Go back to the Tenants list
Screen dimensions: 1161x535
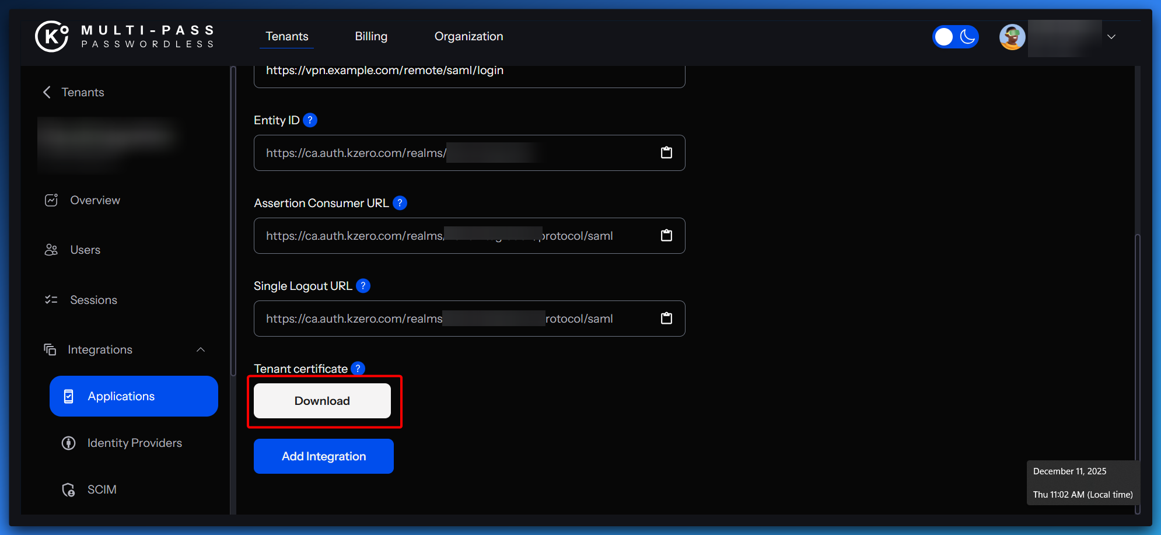[74, 92]
